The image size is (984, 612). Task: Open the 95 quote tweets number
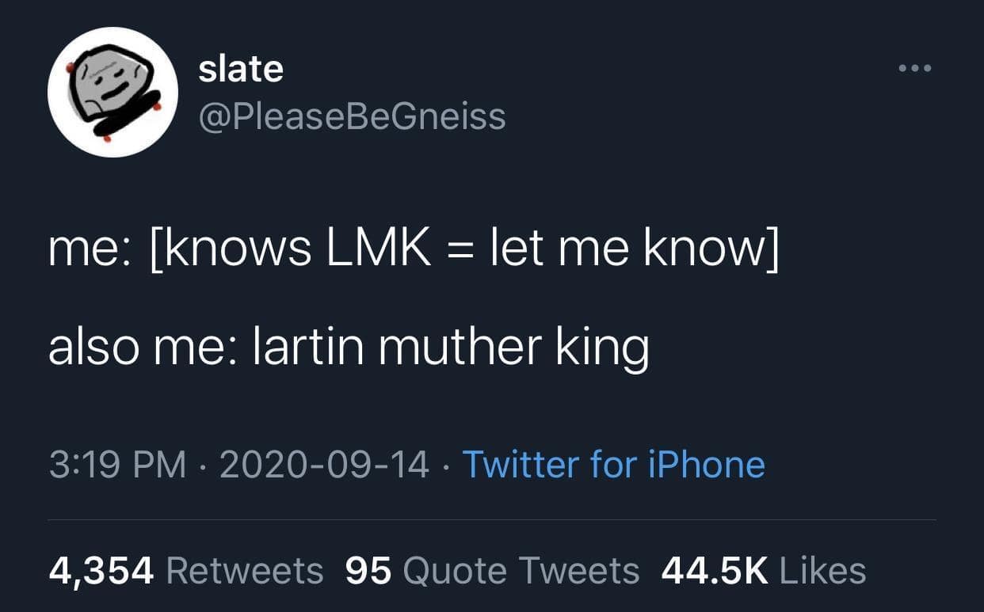coord(368,570)
